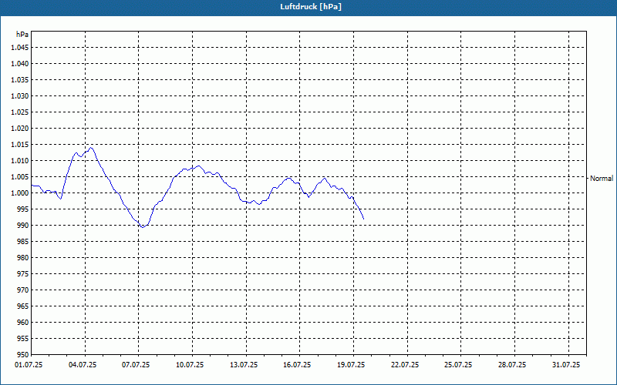Image resolution: width=617 pixels, height=385 pixels.
Task: Click the 10.07.25 date label
Action: pyautogui.click(x=190, y=365)
